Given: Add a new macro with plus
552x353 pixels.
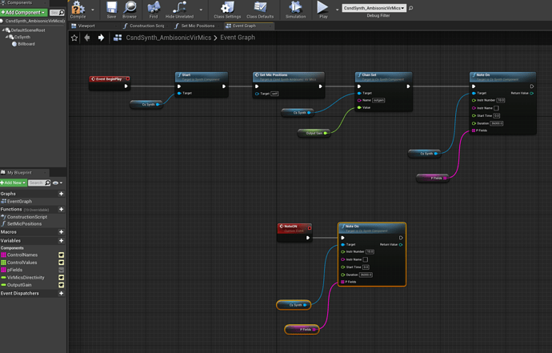Looking at the screenshot, I should pyautogui.click(x=62, y=232).
